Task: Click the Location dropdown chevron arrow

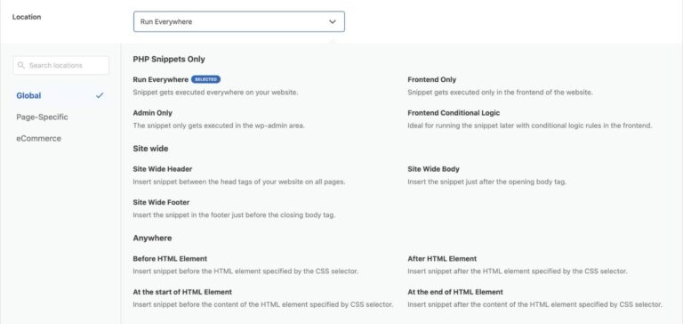Action: (x=333, y=21)
